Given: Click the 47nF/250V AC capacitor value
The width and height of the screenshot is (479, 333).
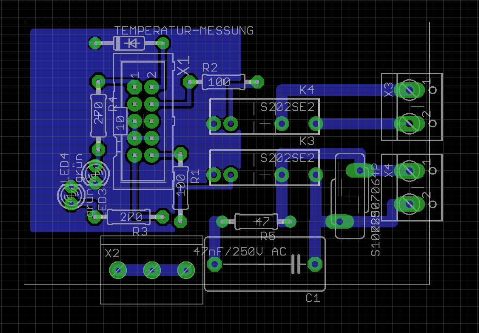Looking at the screenshot, I should (240, 252).
